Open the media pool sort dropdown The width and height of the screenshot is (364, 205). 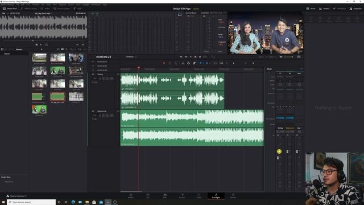pos(80,50)
